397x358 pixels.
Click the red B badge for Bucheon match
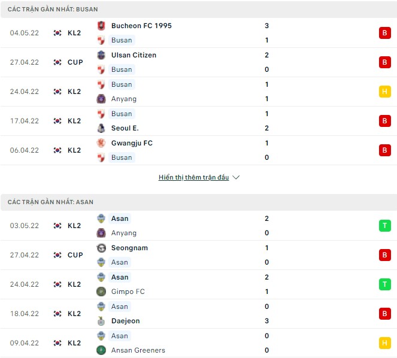pyautogui.click(x=384, y=33)
